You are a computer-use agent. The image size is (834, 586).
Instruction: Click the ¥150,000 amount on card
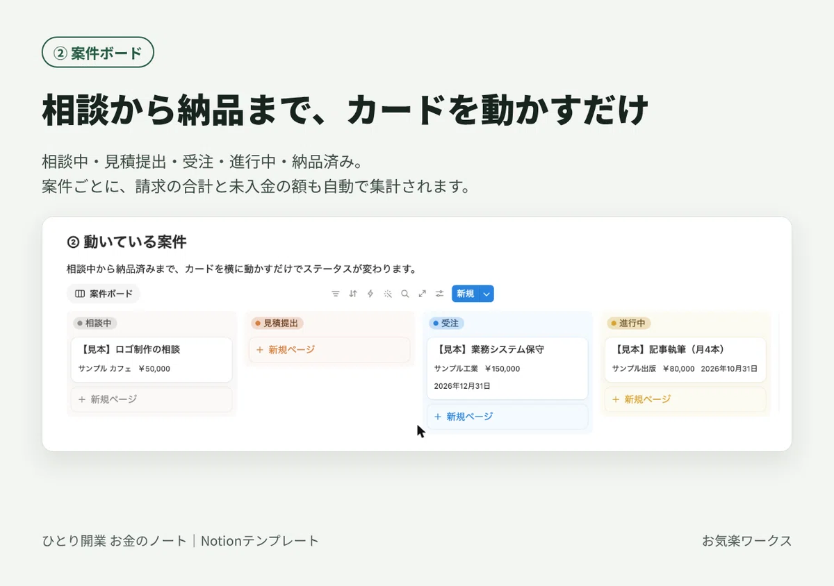click(x=502, y=369)
